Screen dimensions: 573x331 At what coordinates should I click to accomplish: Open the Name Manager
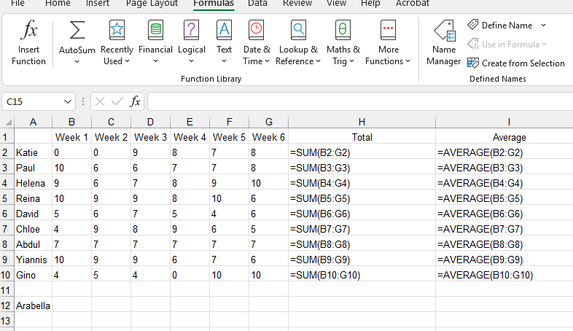coord(443,42)
